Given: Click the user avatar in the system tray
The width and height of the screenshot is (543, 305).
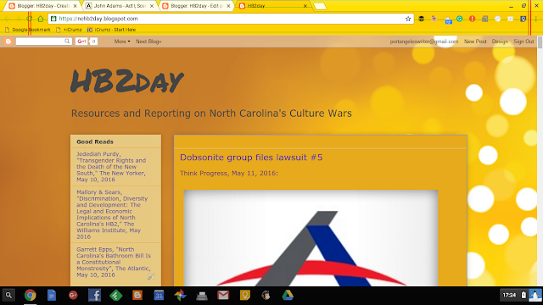Looking at the screenshot, I should click(535, 295).
